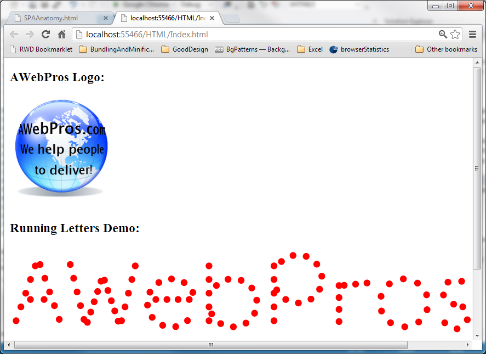The image size is (486, 354).
Task: Close the Chrome window
Action: [x=471, y=5]
